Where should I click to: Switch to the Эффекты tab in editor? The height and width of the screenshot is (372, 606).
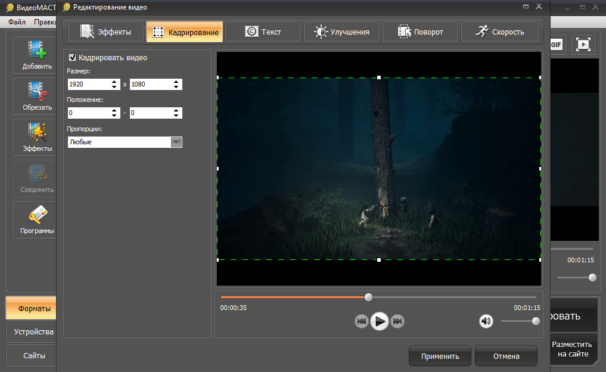(x=105, y=32)
